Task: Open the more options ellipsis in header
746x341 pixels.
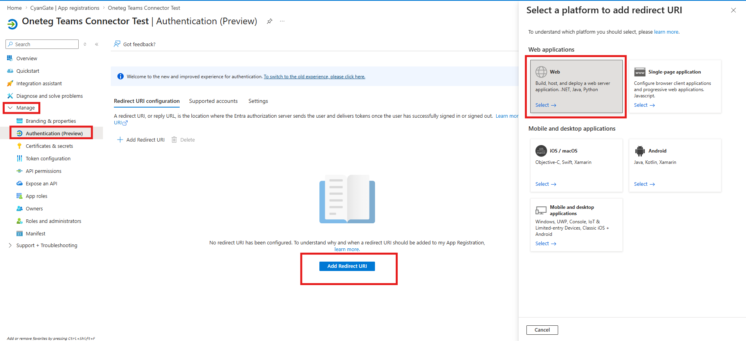Action: point(282,21)
